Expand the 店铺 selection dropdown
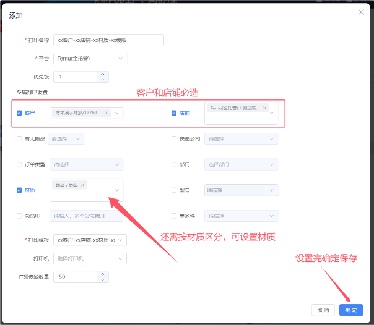This screenshot has height=325, width=374. (272, 113)
